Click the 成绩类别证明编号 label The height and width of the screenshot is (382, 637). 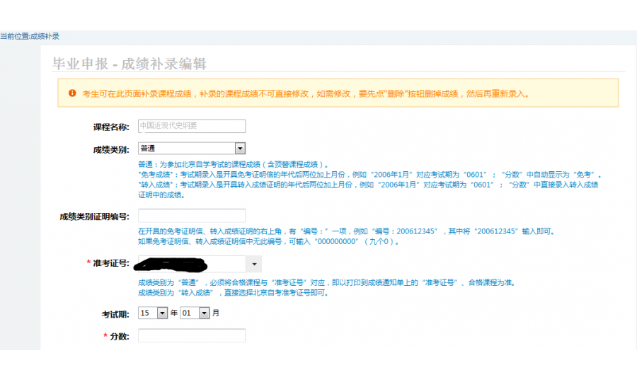point(95,216)
